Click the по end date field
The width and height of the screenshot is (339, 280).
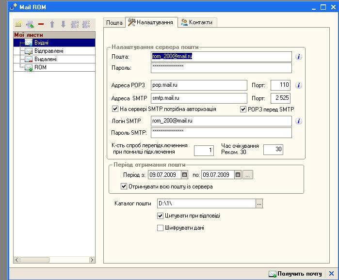tap(218, 175)
